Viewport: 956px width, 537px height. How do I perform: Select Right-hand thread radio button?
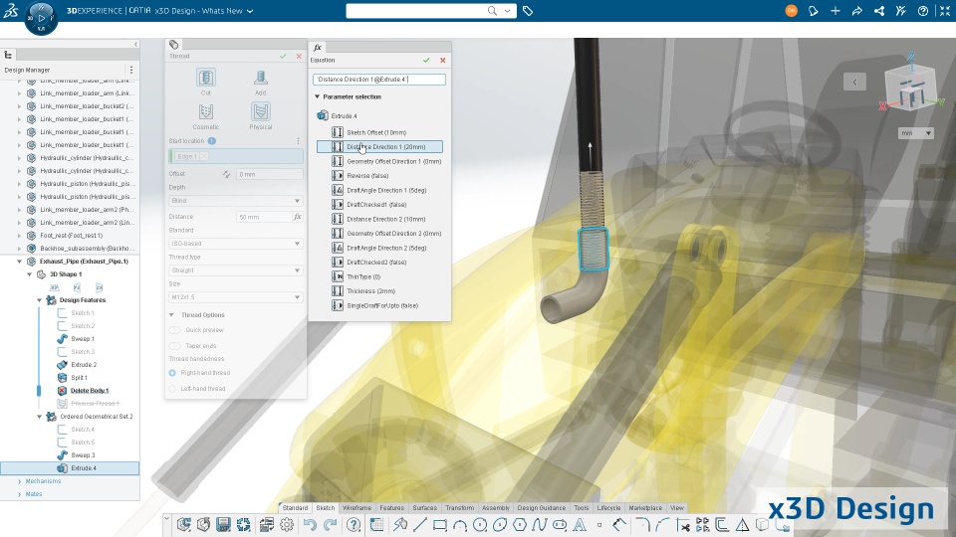click(x=172, y=373)
